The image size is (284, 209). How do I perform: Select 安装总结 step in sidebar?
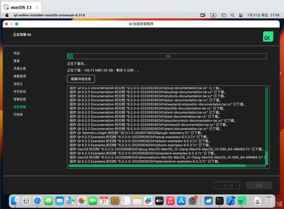20,99
